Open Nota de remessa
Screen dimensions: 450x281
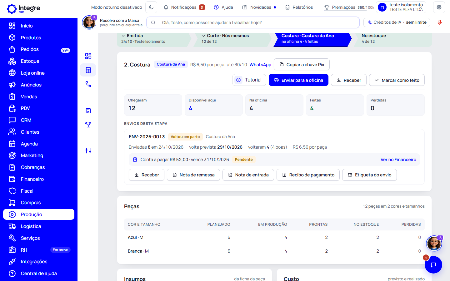pyautogui.click(x=193, y=175)
